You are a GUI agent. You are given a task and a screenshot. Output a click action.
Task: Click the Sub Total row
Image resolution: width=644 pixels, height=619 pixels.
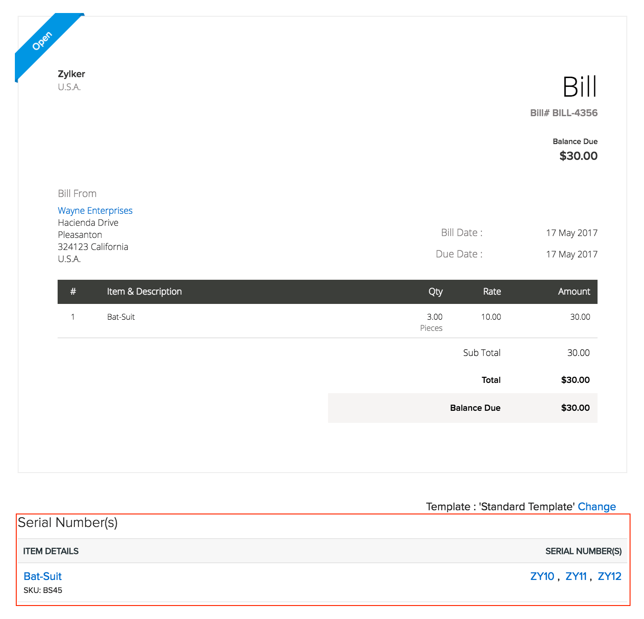[481, 353]
